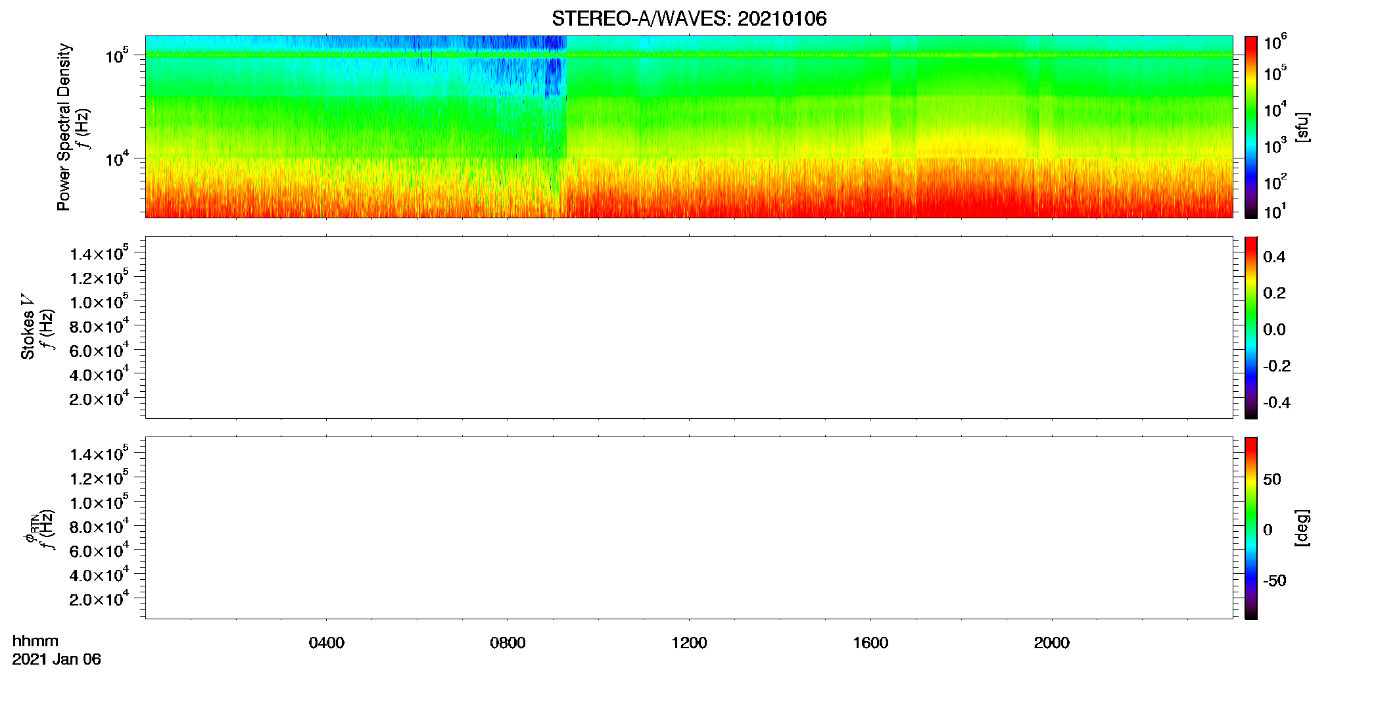This screenshot has width=1378, height=710.
Task: Click the 10^1 label on the sfu color bar
Action: coord(1275,212)
